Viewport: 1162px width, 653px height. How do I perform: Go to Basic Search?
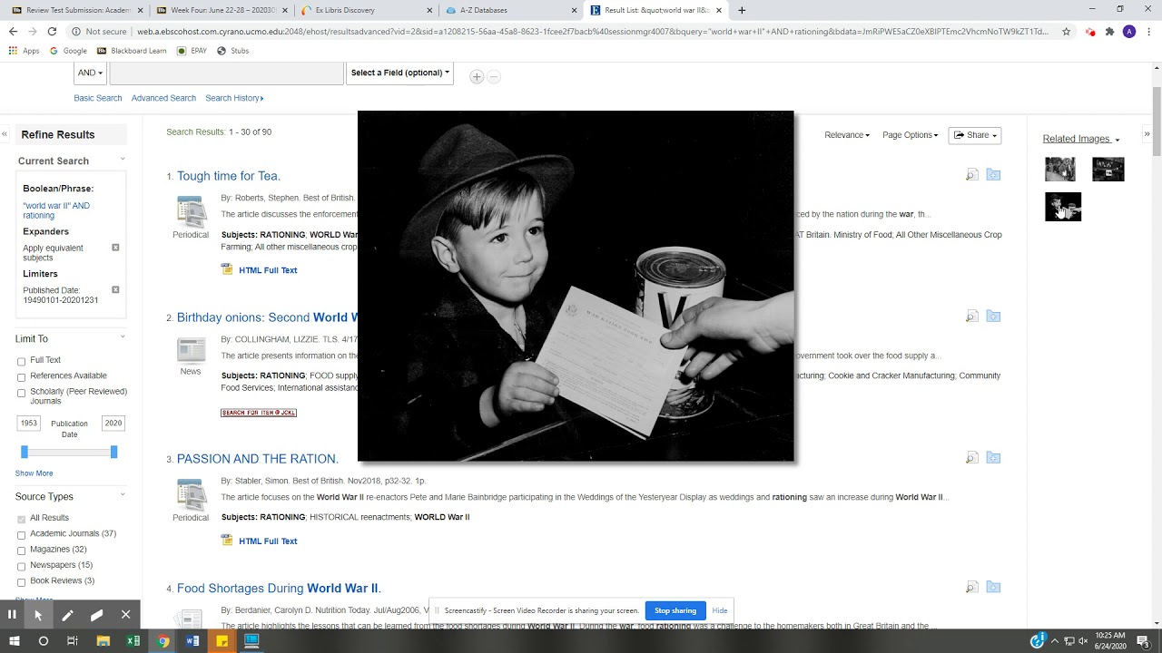pos(98,98)
